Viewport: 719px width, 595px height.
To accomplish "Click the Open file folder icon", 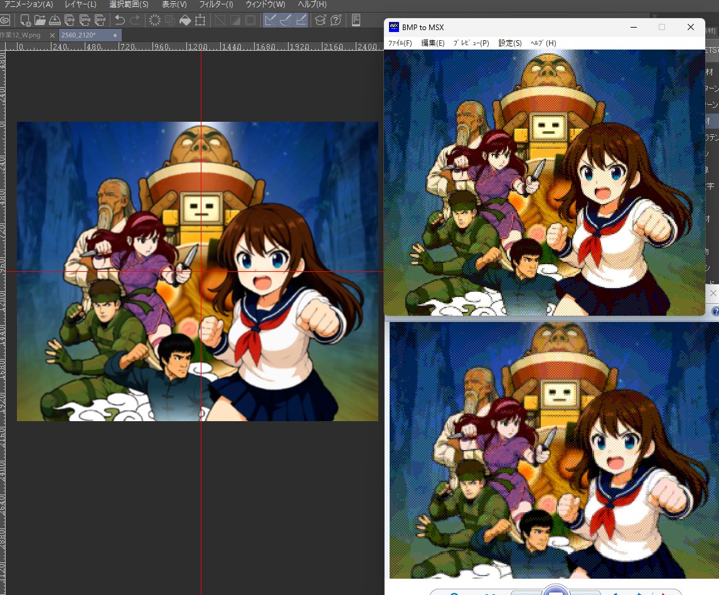I will (x=40, y=20).
